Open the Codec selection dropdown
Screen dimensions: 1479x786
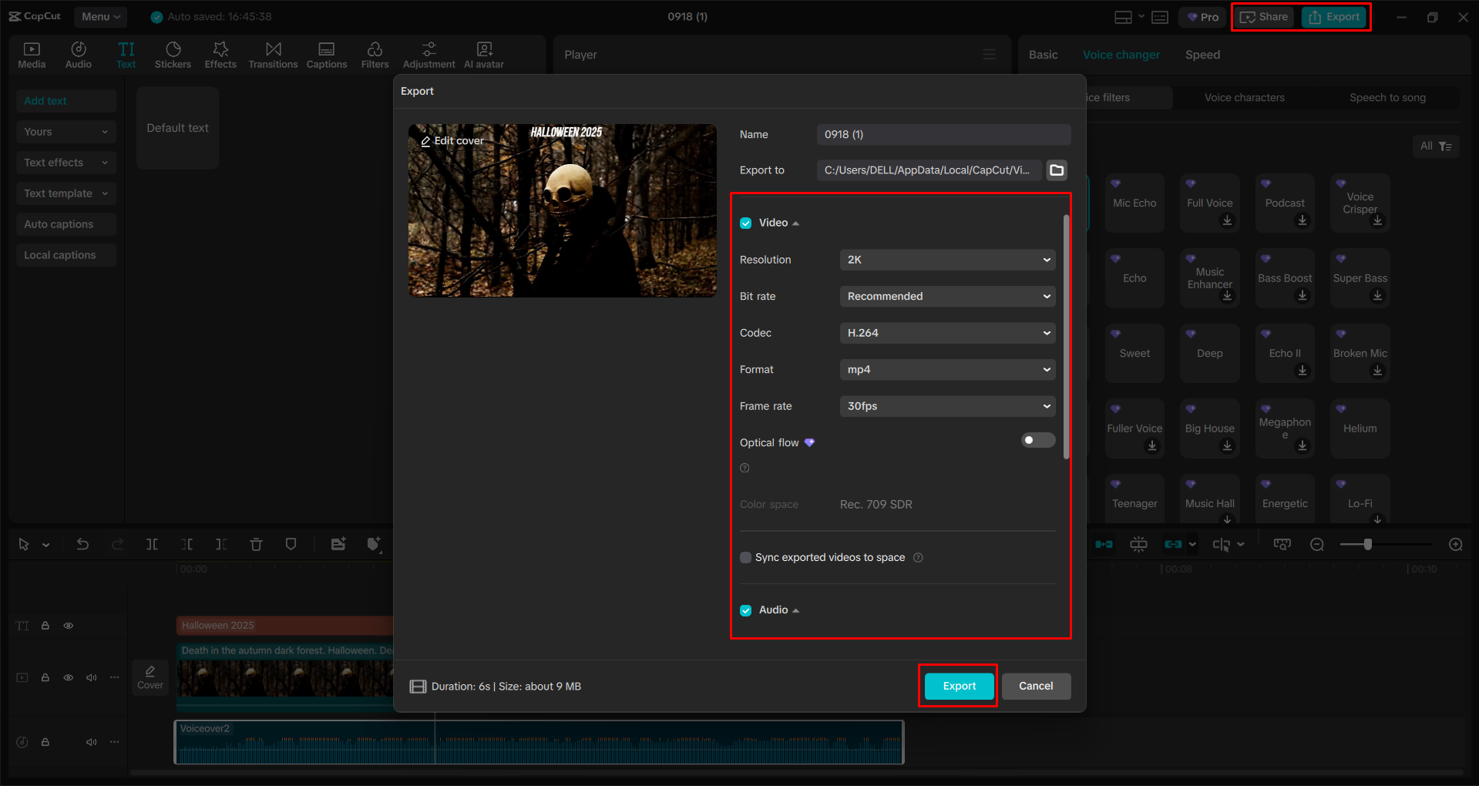946,333
